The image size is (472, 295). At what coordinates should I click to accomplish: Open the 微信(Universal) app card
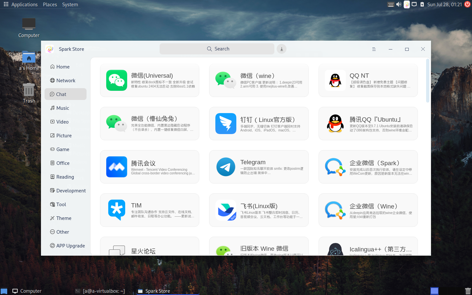coord(149,80)
